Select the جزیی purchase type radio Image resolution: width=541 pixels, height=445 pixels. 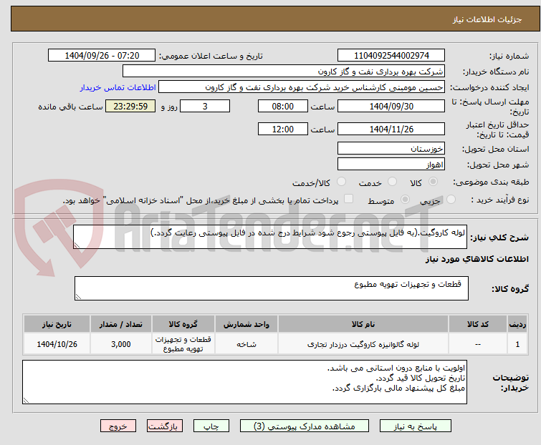451,200
